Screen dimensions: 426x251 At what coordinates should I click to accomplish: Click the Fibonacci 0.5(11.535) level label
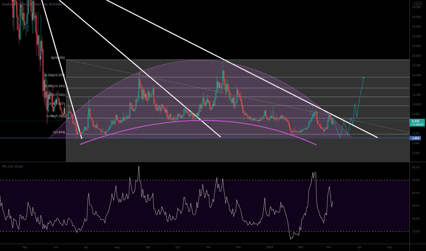[x=57, y=95]
